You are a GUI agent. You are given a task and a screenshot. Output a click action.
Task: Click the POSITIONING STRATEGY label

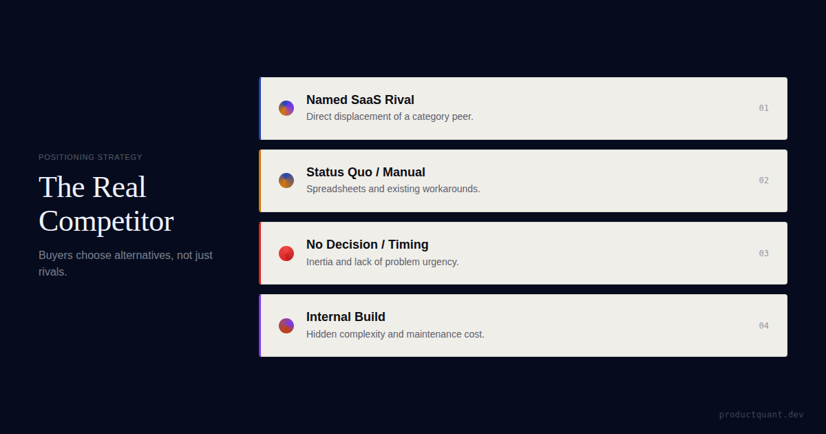pos(90,157)
